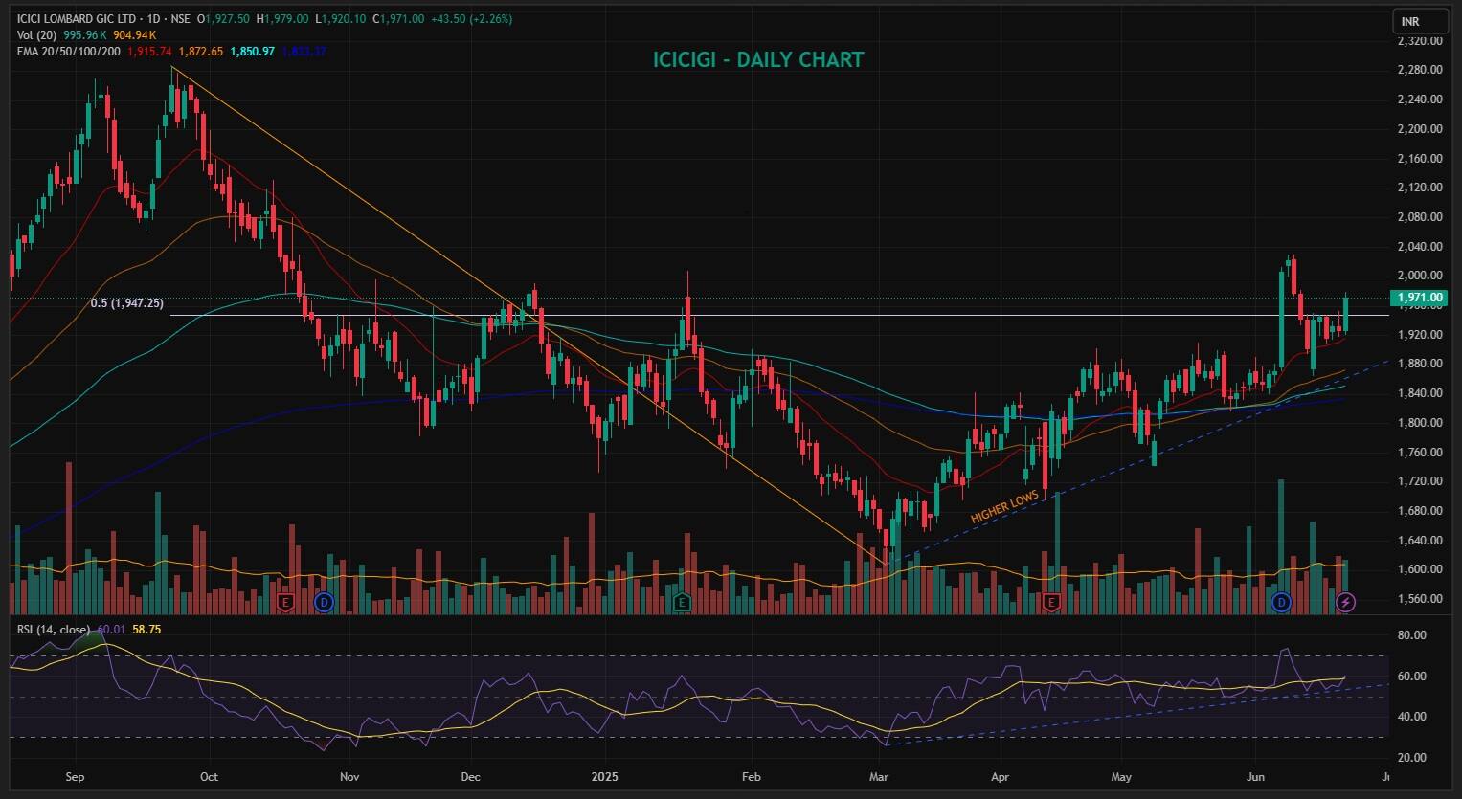Click the yellow RSI value 58.75

146,630
